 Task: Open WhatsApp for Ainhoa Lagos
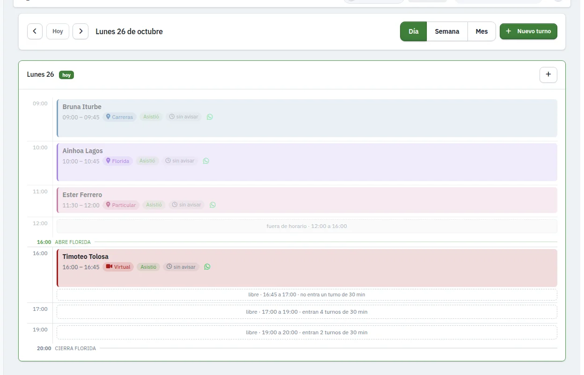[x=206, y=161]
